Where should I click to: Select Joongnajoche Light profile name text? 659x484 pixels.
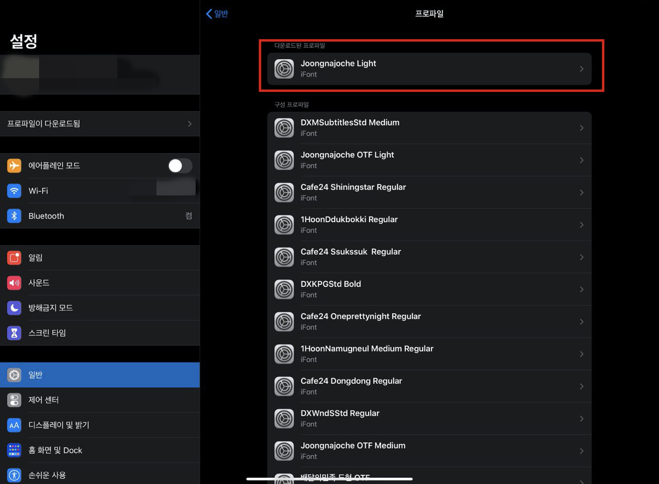(x=338, y=64)
